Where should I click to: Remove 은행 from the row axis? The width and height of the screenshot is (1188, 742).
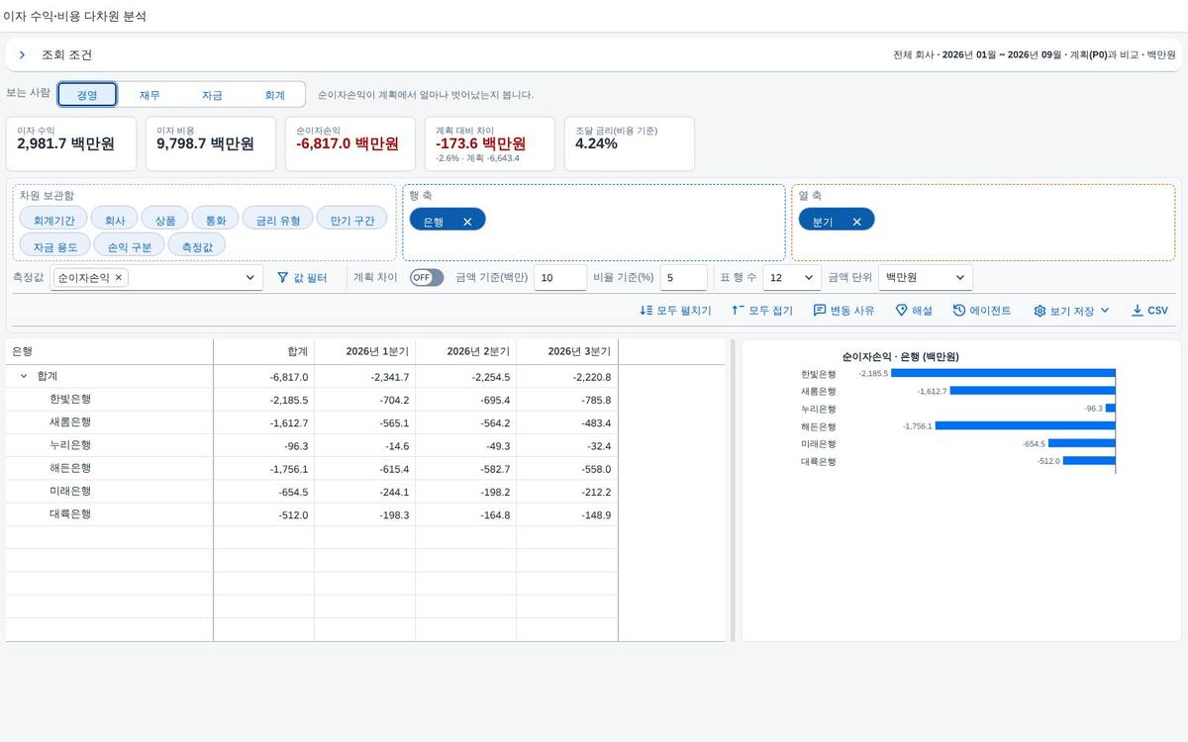(467, 222)
